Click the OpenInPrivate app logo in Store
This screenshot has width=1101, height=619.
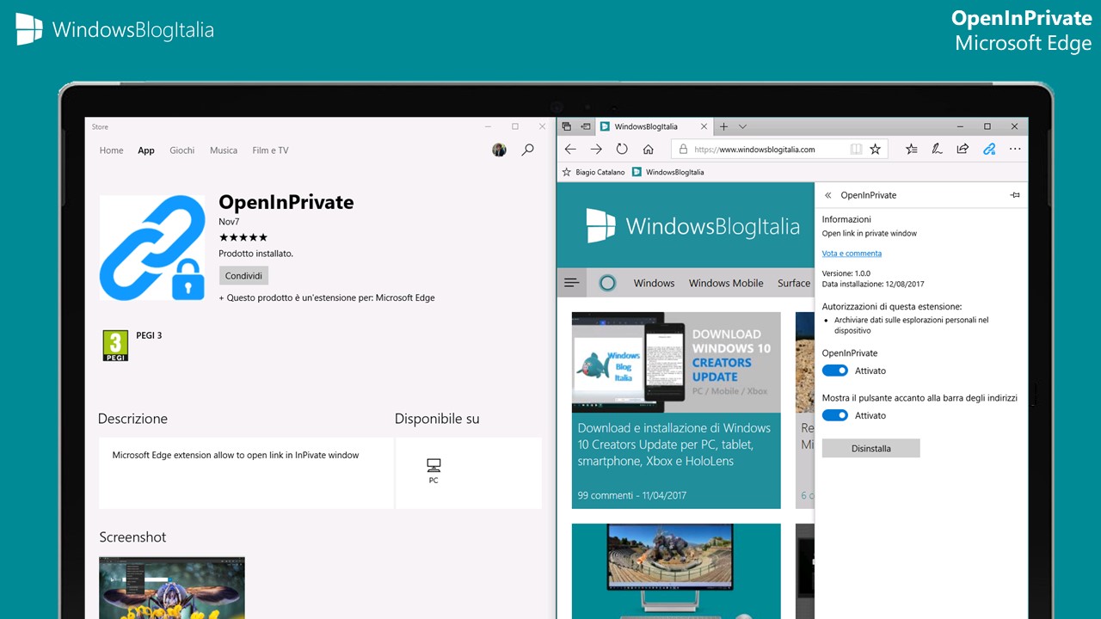click(152, 247)
